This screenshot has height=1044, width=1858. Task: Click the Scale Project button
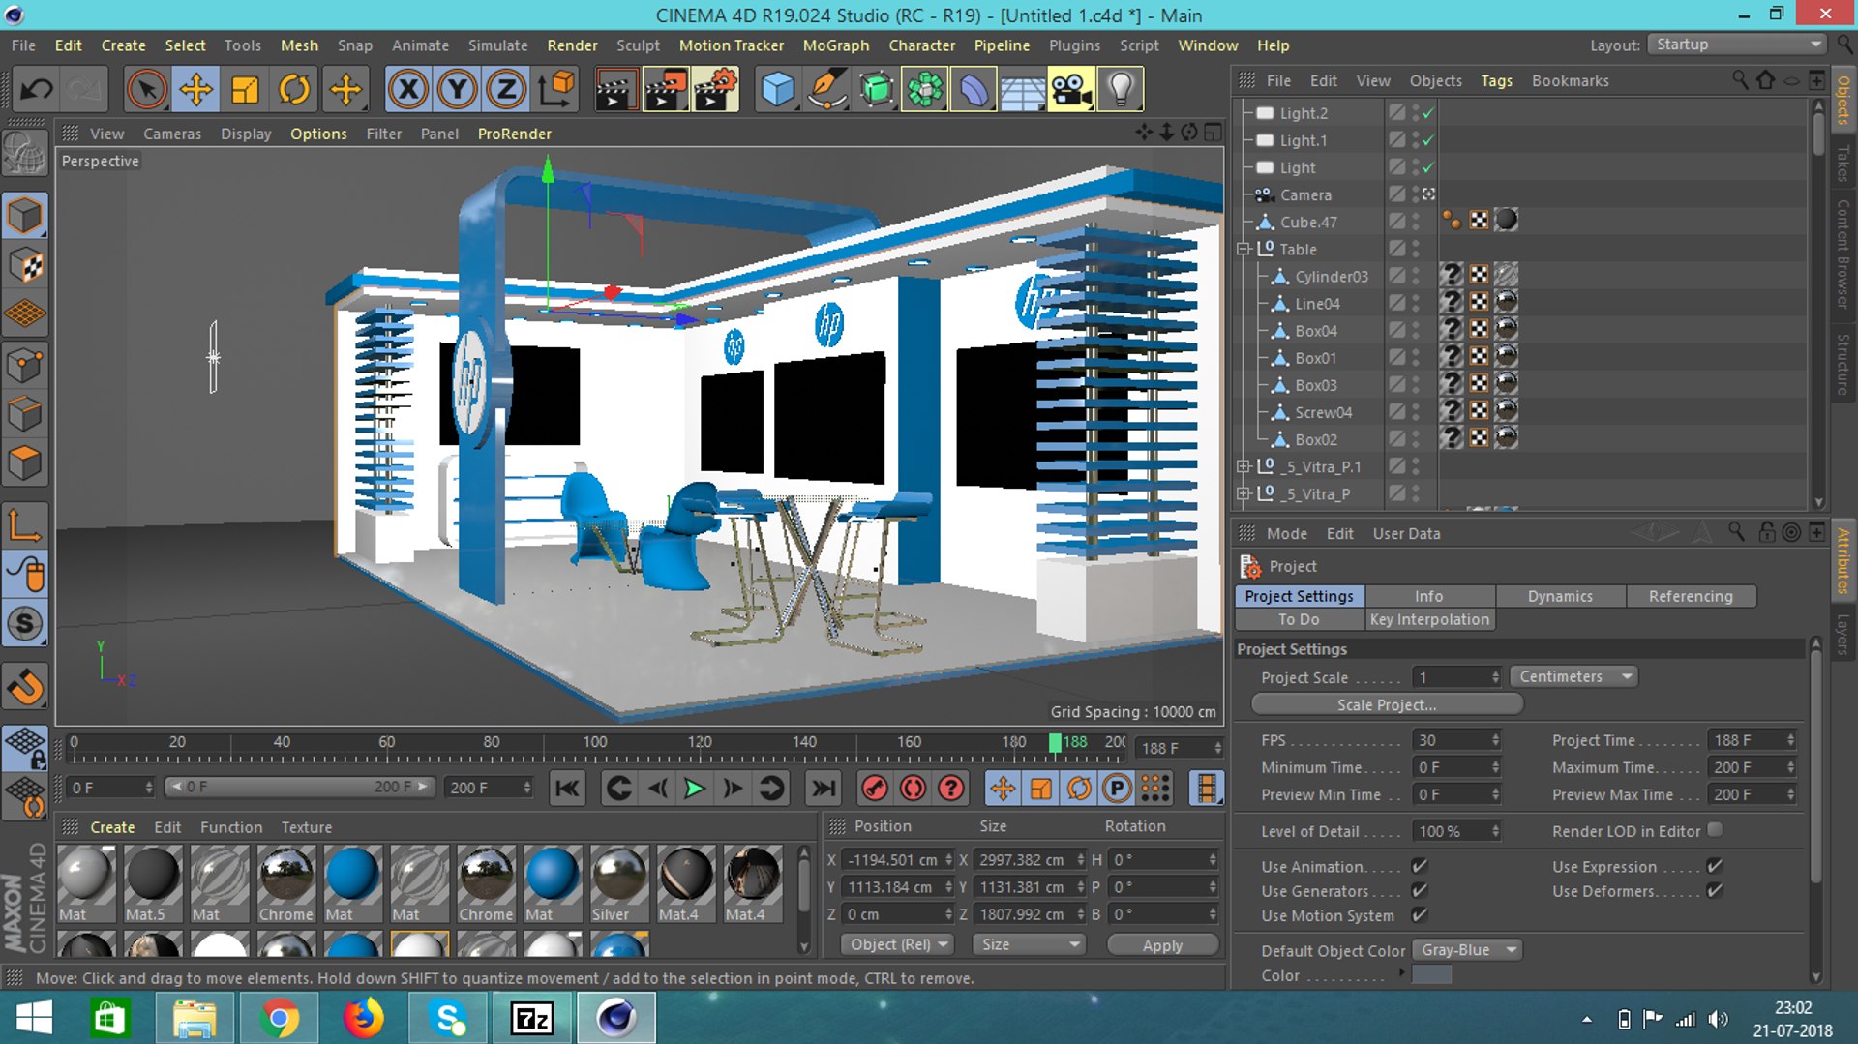coord(1387,704)
